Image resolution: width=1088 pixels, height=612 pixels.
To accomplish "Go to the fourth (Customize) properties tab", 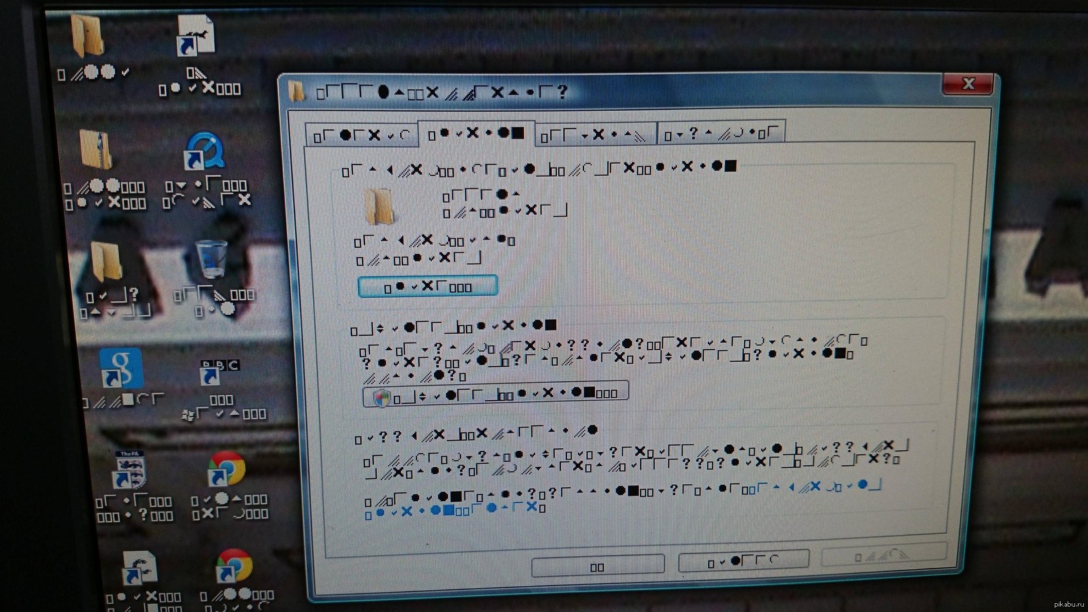I will (721, 133).
